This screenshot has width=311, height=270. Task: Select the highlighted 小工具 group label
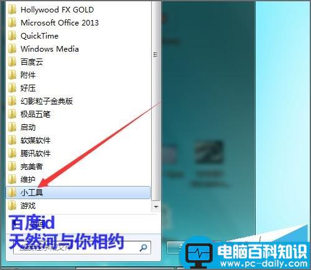(x=32, y=193)
